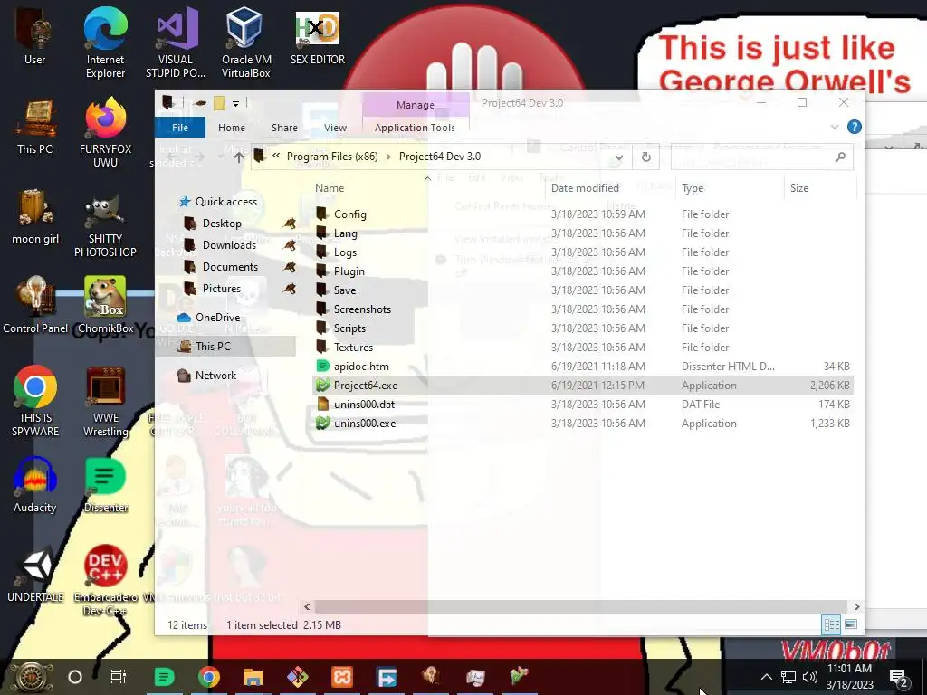The height and width of the screenshot is (695, 927).
Task: Open WWE Wrestling desktop shortcut
Action: (x=105, y=403)
